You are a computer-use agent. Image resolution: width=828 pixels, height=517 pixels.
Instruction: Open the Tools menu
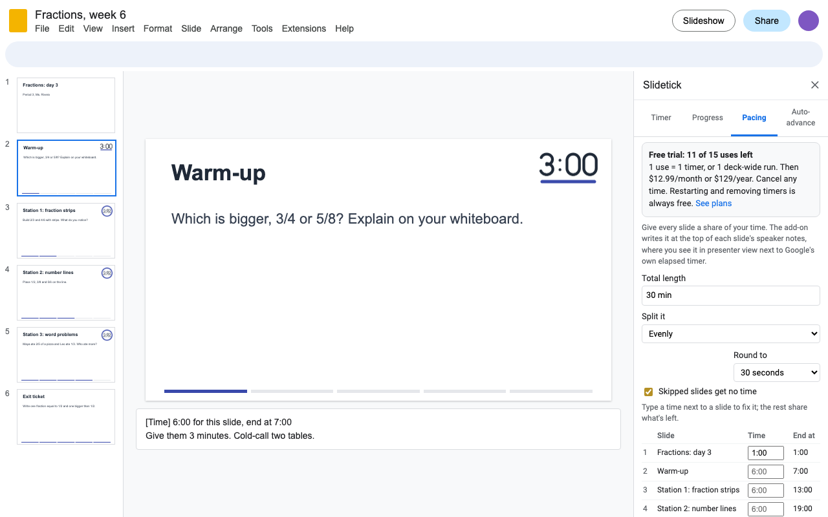coord(262,28)
